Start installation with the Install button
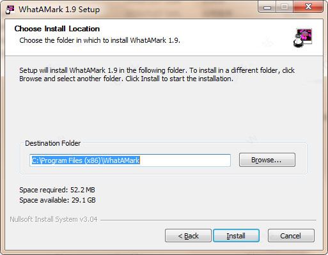 tap(236, 236)
